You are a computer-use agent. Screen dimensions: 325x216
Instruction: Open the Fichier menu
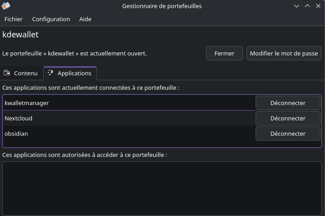(14, 19)
